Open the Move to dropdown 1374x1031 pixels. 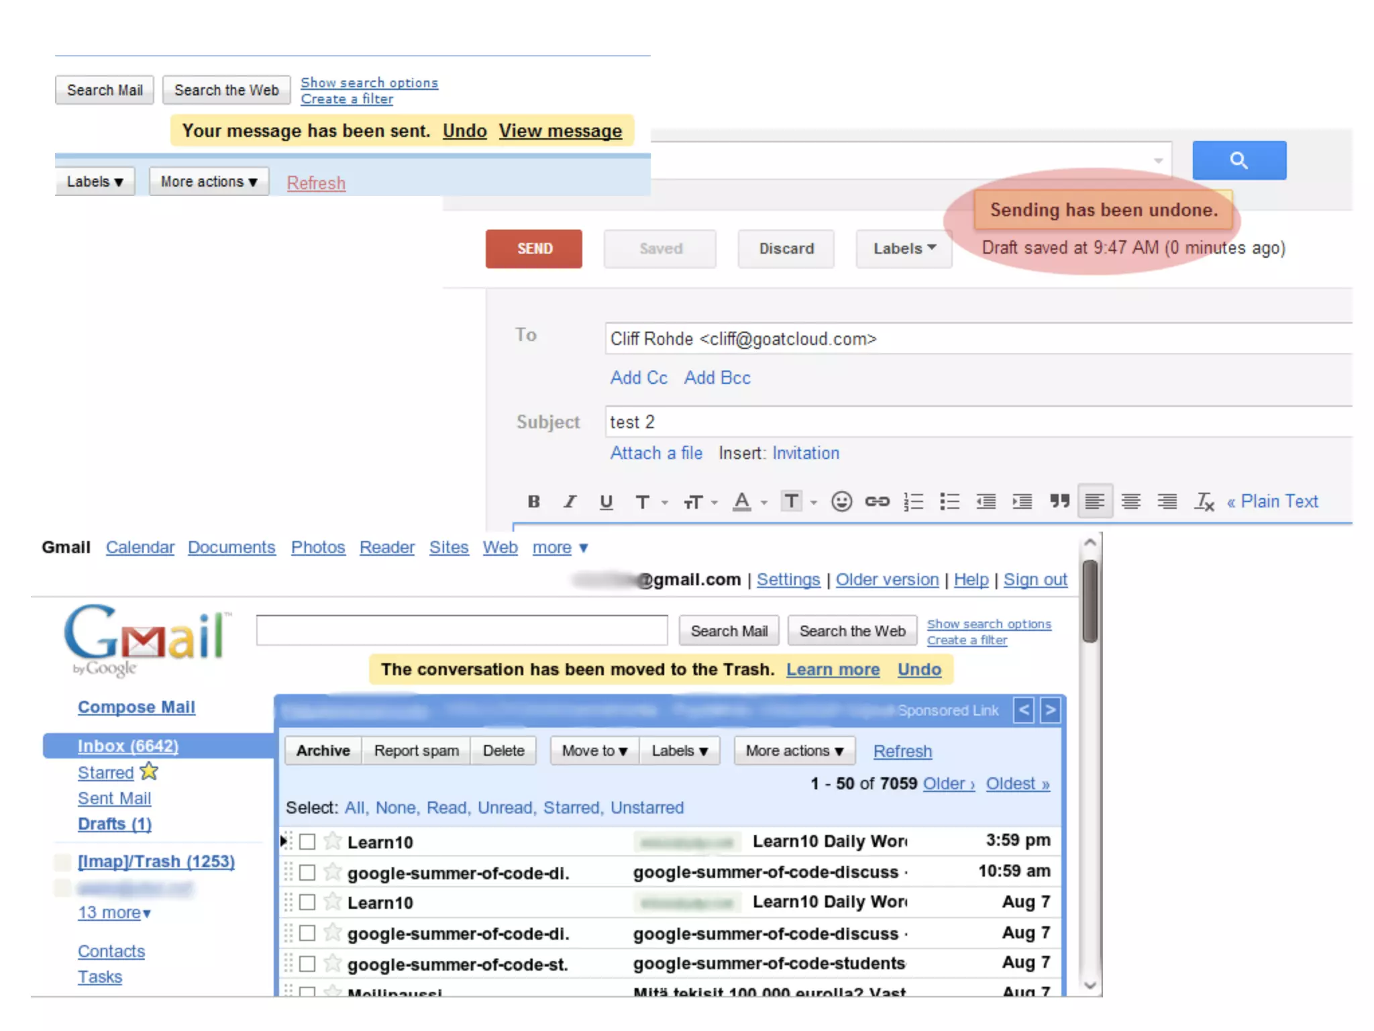click(x=594, y=750)
